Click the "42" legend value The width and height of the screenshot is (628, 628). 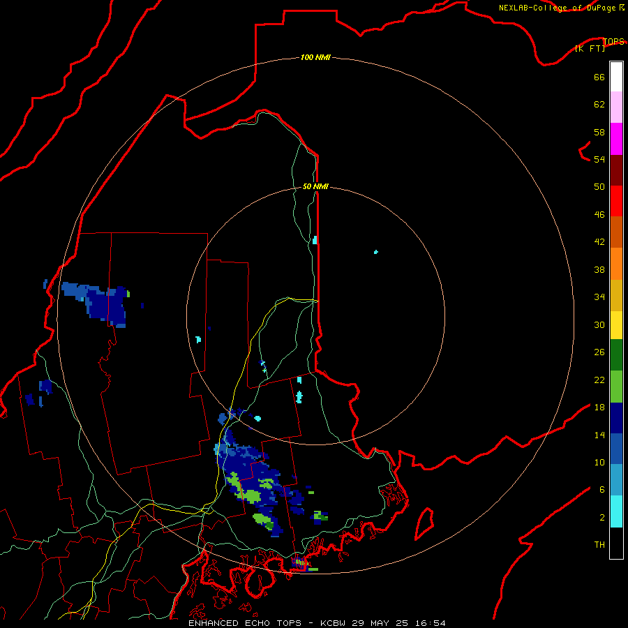[x=599, y=241]
